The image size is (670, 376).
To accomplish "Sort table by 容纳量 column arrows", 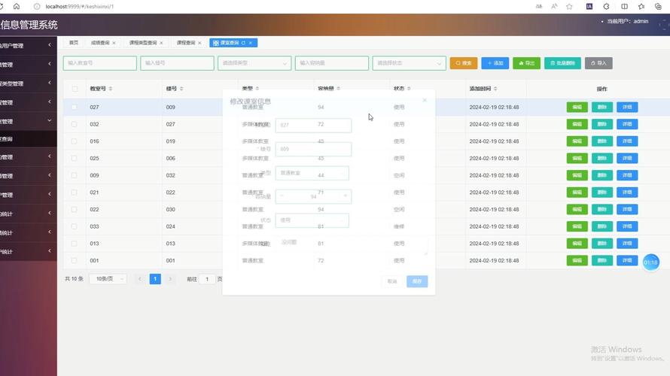I will [x=338, y=88].
